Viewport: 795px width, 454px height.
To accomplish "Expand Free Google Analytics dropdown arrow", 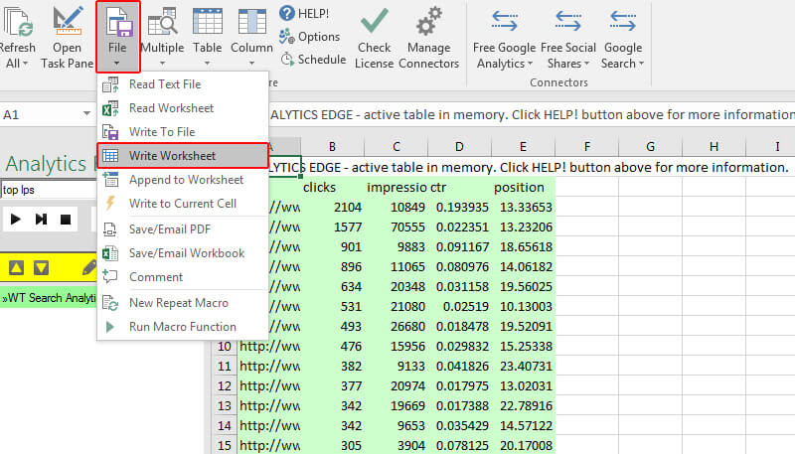I will point(531,64).
